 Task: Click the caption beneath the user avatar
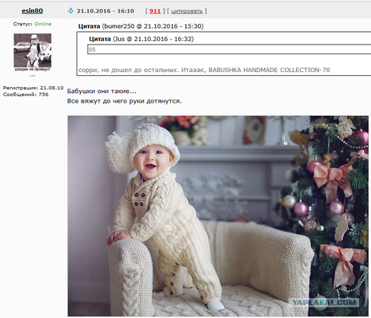coord(33,69)
